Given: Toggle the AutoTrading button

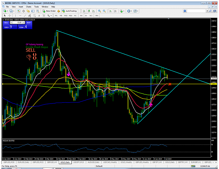Looking at the screenshot, I should tap(69, 11).
